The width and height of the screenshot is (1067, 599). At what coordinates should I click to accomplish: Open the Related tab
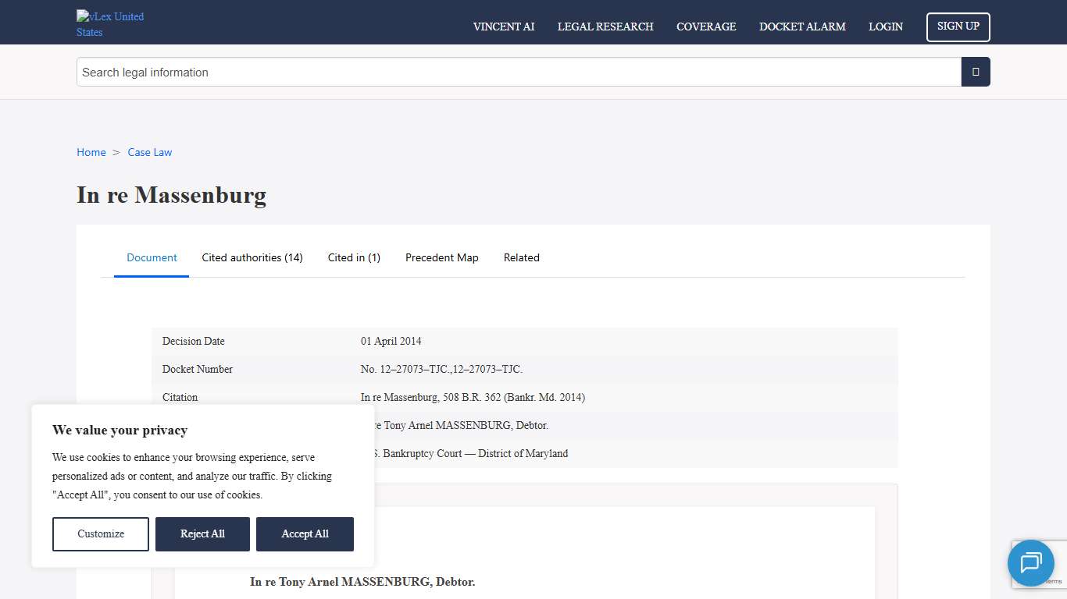click(521, 257)
